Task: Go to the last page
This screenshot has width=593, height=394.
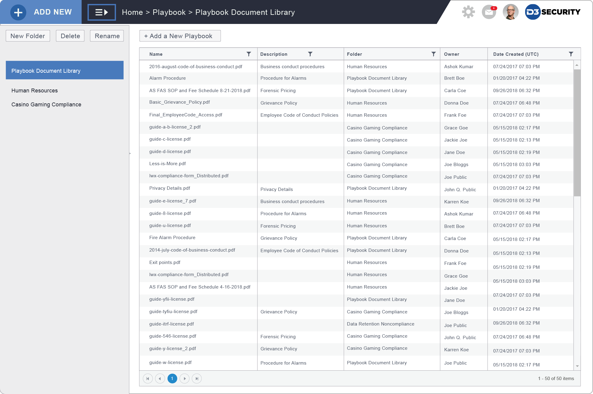Action: 197,379
